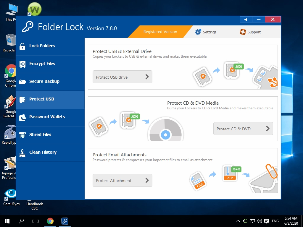The width and height of the screenshot is (303, 227).
Task: Open the Action Center notifications icon
Action: pos(267,221)
